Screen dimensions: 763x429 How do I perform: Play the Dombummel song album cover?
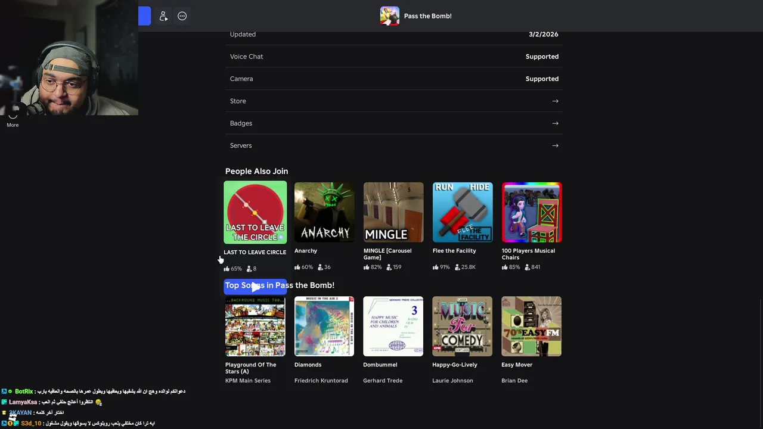[x=393, y=326]
